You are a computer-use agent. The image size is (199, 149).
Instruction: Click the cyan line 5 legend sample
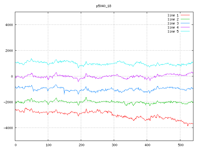(x=185, y=31)
